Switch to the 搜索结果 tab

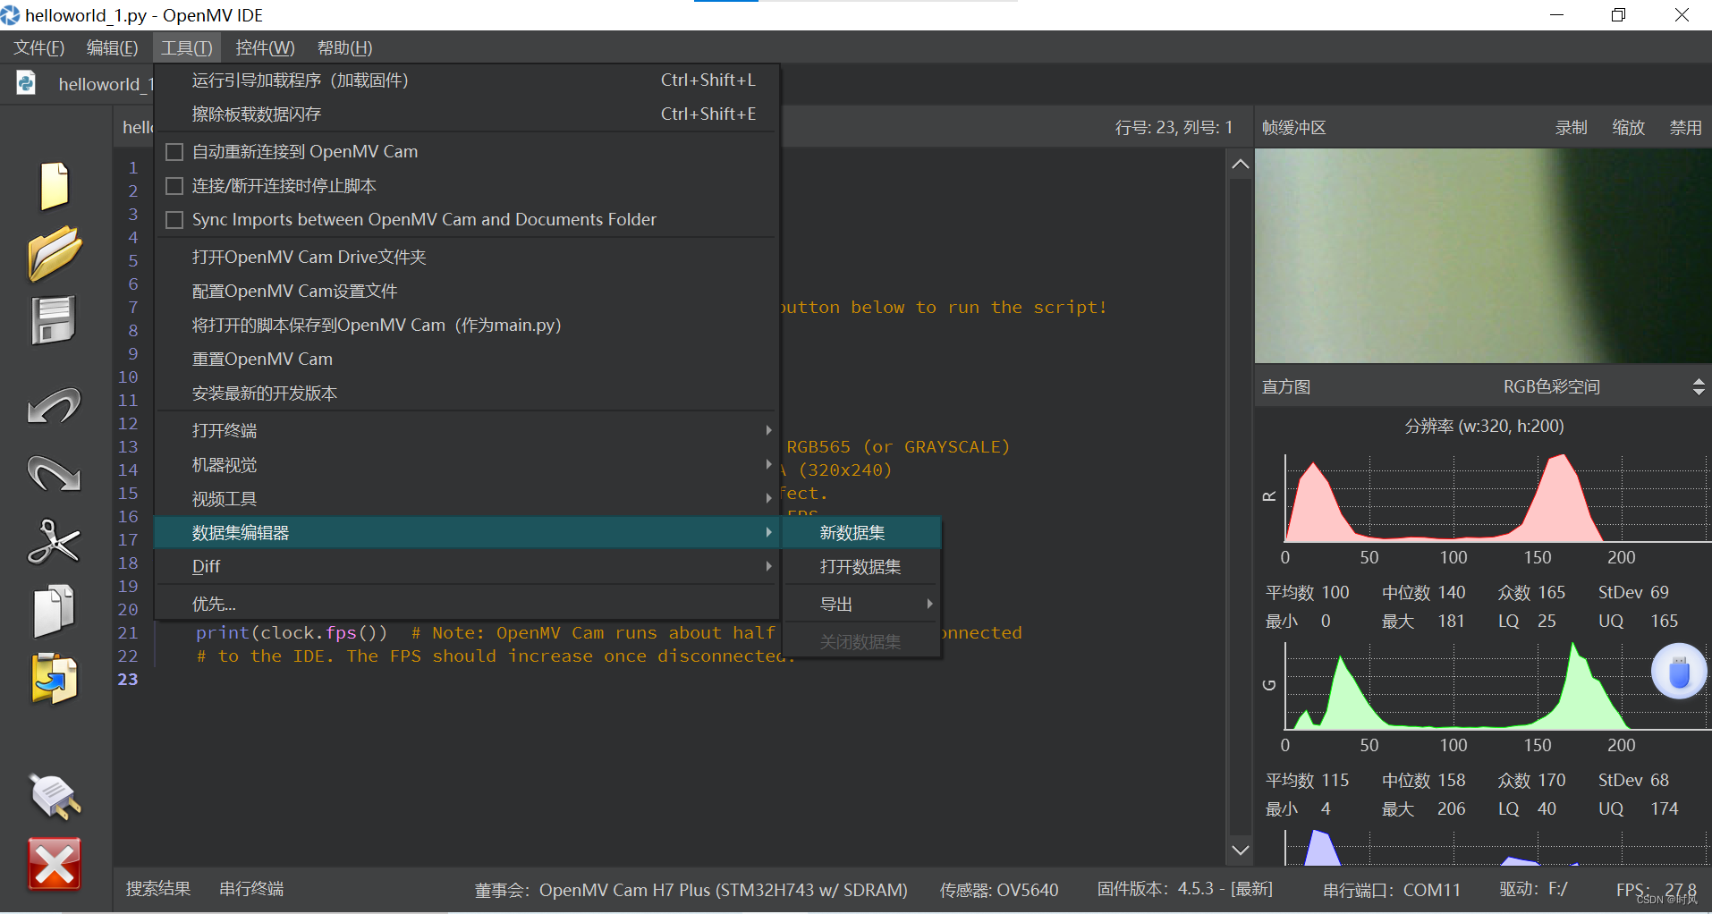[158, 889]
